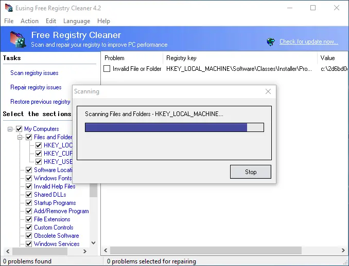Select the Shared DLLs tree label
This screenshot has width=349, height=266.
pyautogui.click(x=50, y=195)
